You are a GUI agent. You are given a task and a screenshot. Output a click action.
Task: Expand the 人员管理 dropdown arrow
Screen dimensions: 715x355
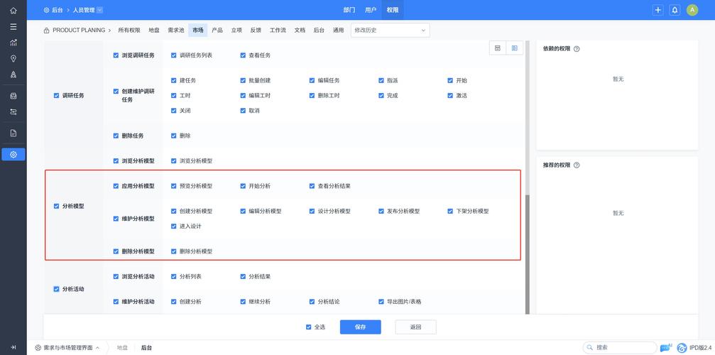(x=100, y=10)
